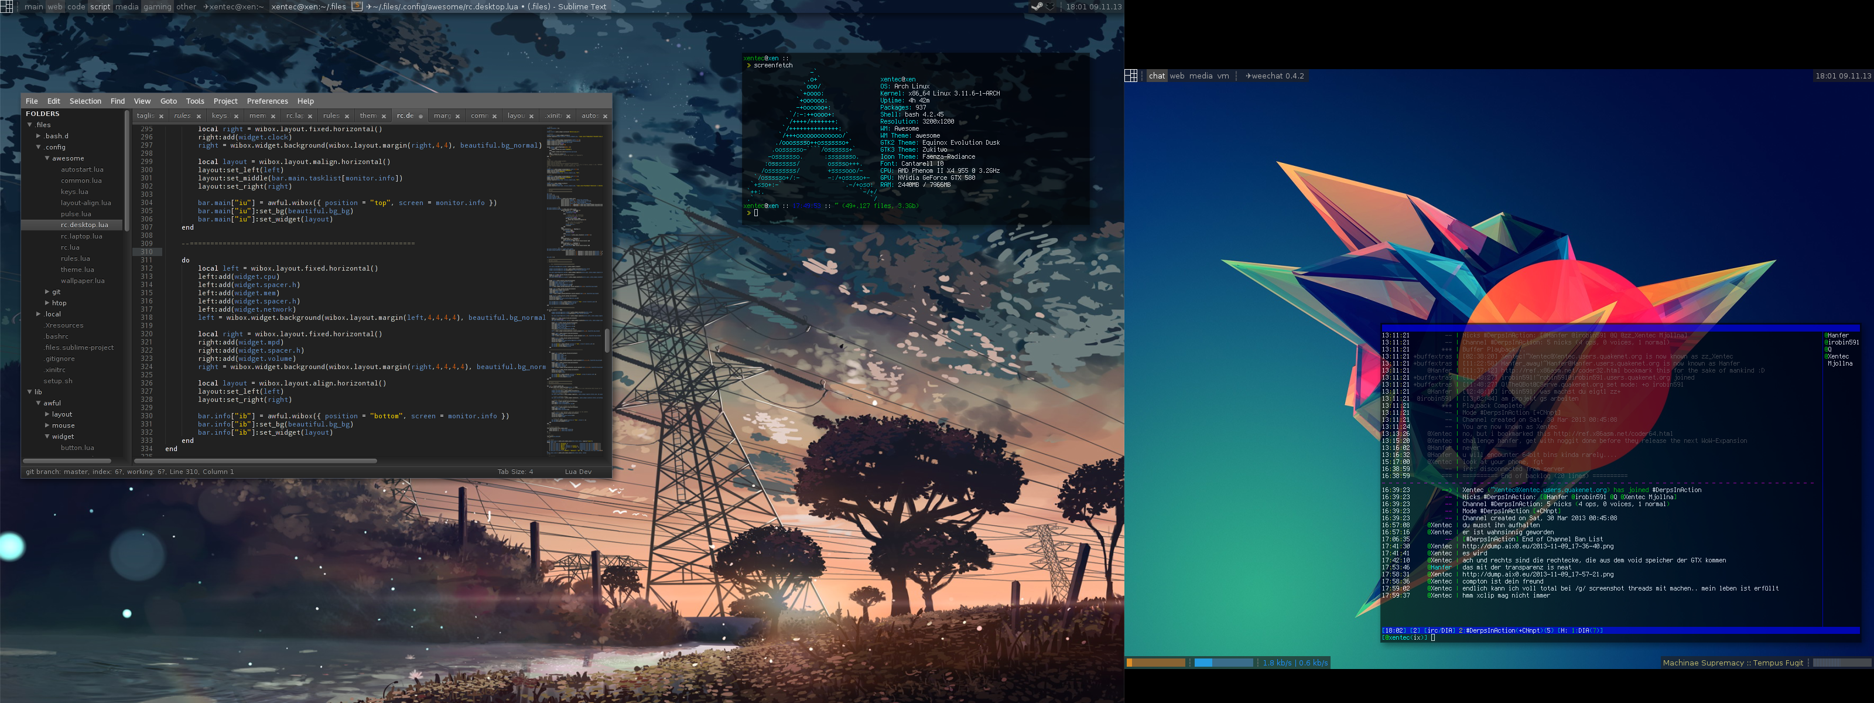Collapse the widget folder

point(47,436)
